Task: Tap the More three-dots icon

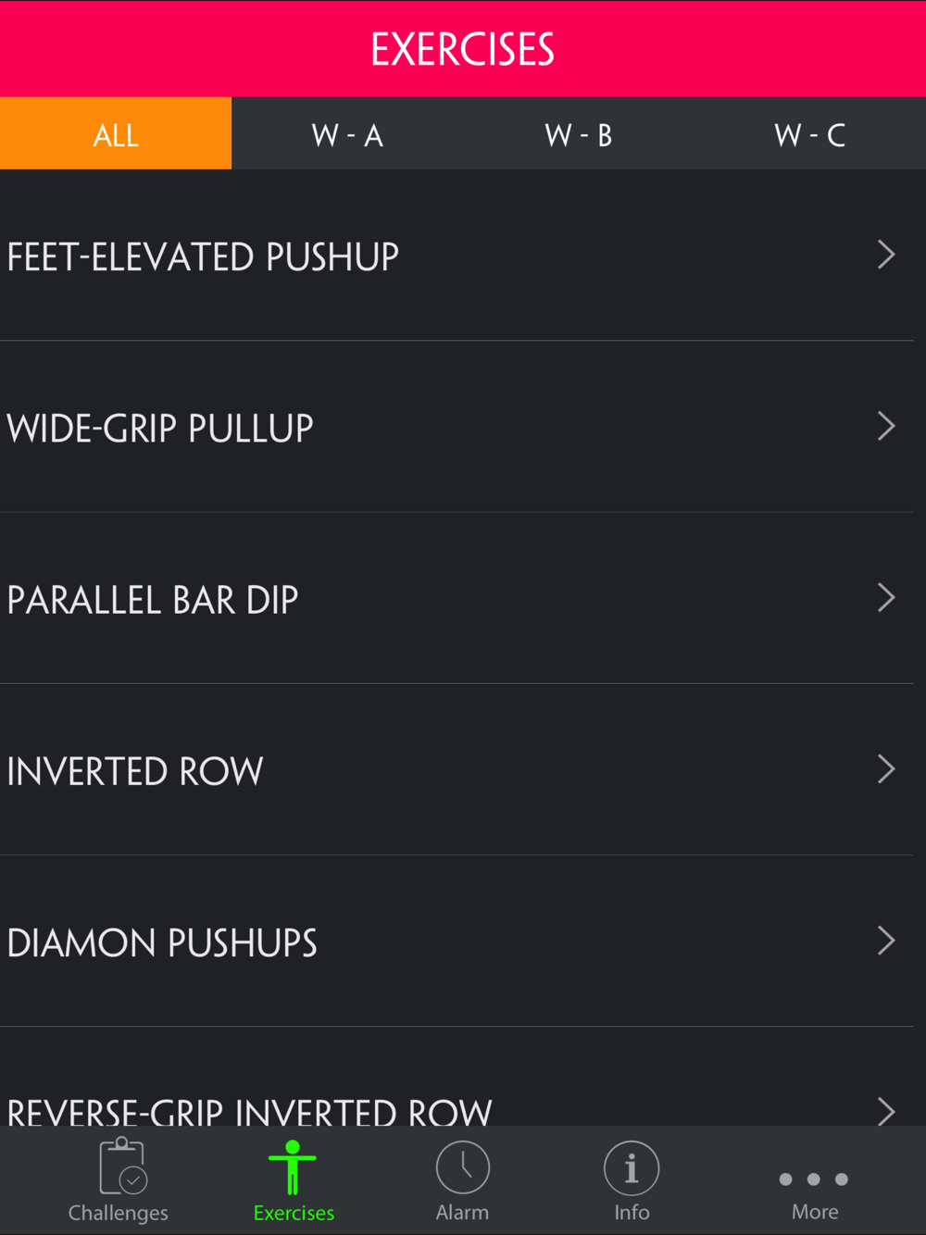Action: 814,1179
